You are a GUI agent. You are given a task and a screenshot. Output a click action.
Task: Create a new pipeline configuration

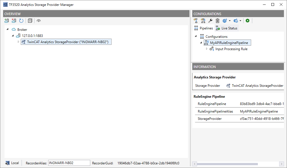[195, 21]
